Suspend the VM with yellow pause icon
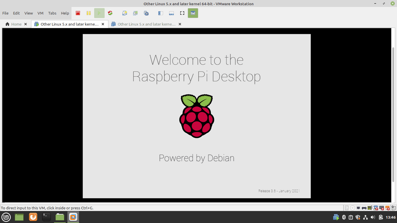 [x=89, y=13]
